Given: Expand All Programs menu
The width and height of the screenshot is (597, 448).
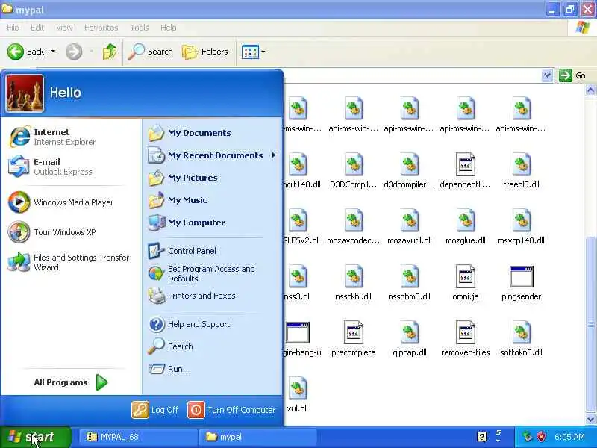Looking at the screenshot, I should click(71, 382).
